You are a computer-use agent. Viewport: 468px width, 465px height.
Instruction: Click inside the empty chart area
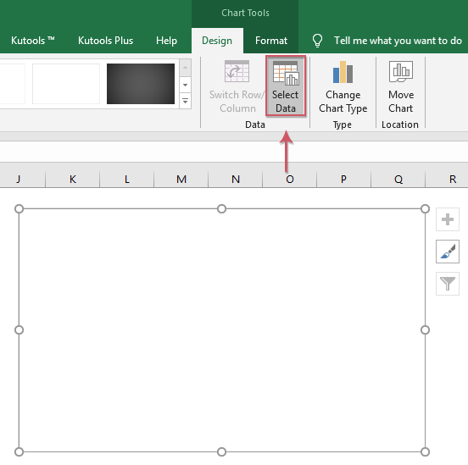222,330
